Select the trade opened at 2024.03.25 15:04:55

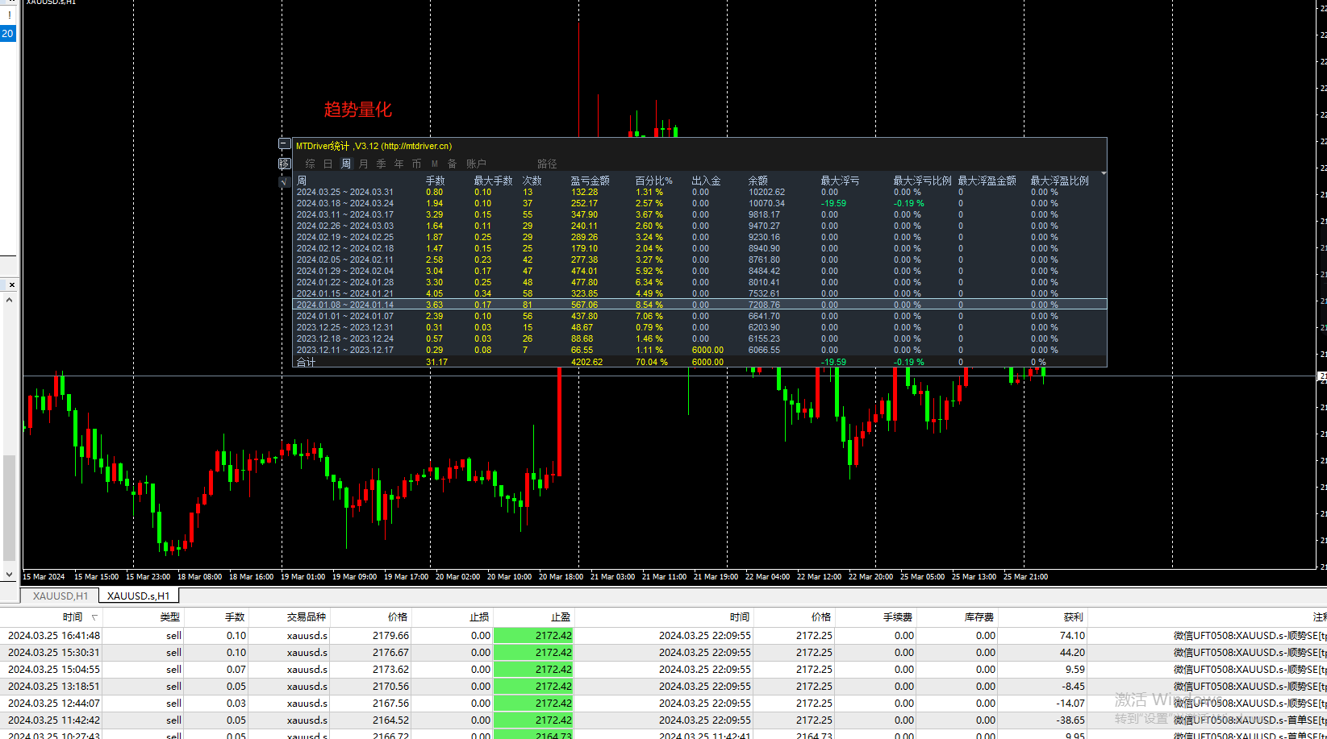[663, 670]
